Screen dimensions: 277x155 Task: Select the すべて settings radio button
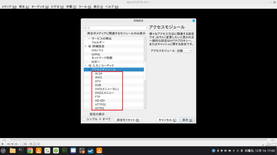100,119
